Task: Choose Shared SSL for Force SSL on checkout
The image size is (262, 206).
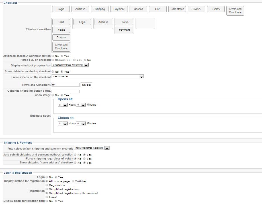Action: tap(53, 60)
